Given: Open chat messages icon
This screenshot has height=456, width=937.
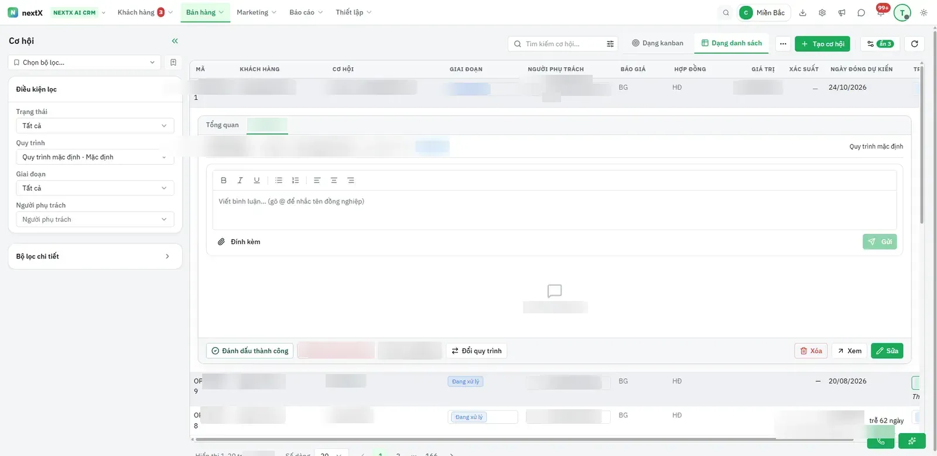Looking at the screenshot, I should (x=861, y=13).
